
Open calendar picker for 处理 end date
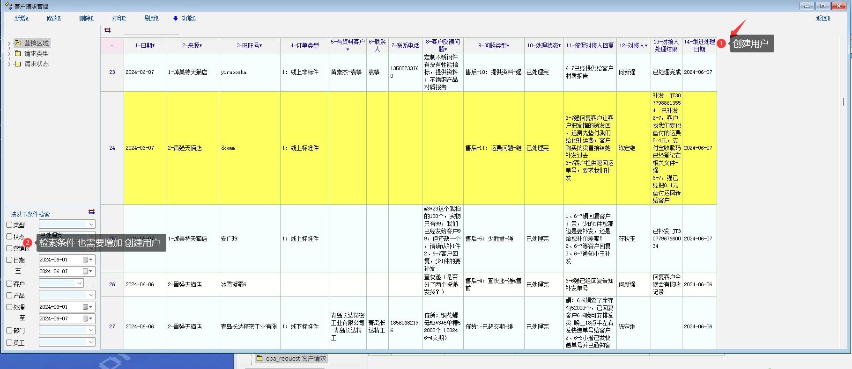(x=87, y=319)
